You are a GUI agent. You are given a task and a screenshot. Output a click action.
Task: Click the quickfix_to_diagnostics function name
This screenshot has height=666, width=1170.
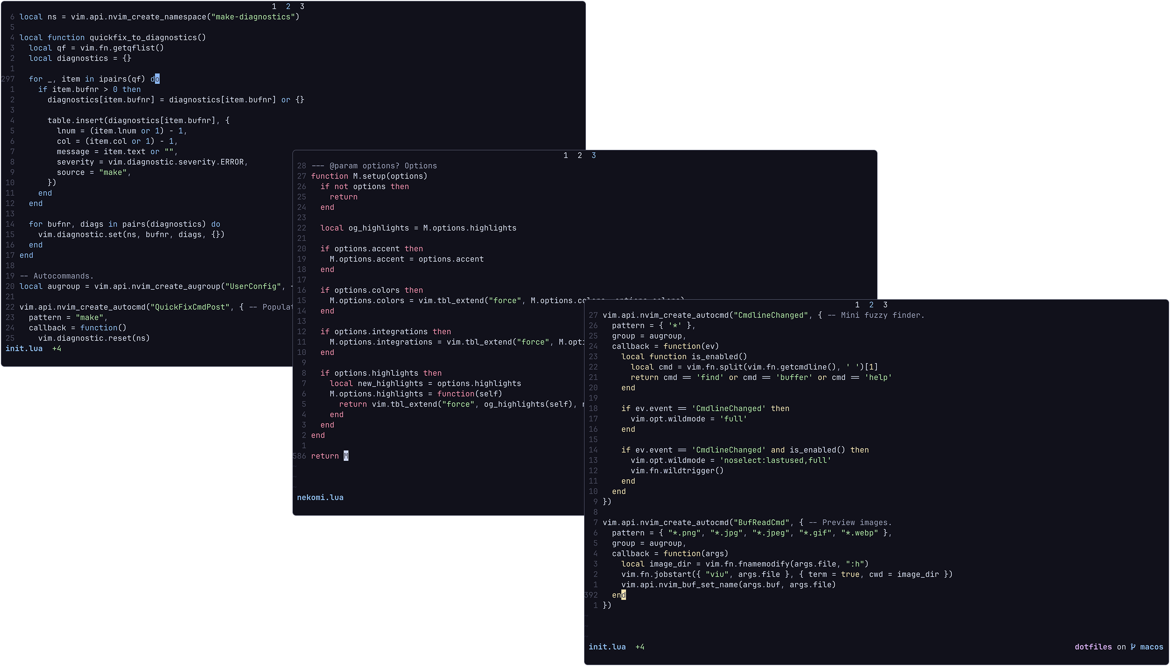pyautogui.click(x=143, y=37)
